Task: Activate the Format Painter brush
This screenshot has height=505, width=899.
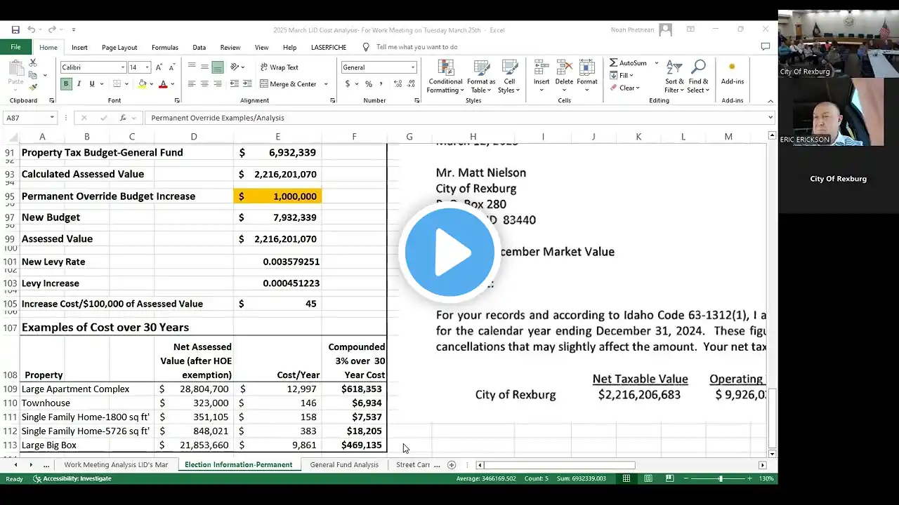Action: pos(32,87)
